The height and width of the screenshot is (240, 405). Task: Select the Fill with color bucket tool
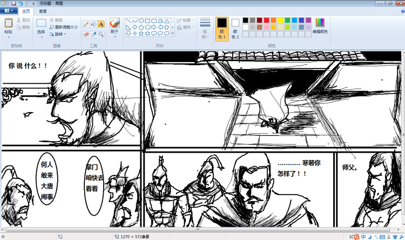[x=93, y=24]
